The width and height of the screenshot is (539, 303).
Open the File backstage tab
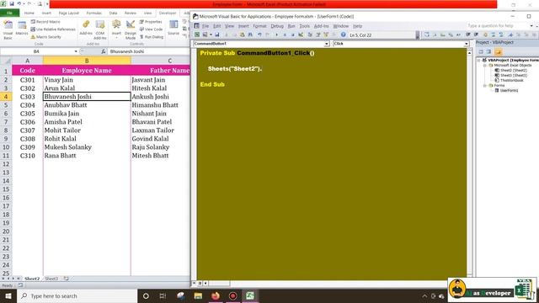9,13
